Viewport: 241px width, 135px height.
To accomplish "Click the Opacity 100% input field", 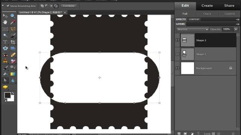I will pos(228,29).
